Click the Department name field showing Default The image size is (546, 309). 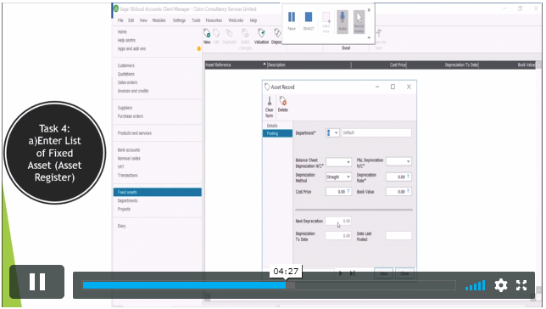click(x=376, y=133)
